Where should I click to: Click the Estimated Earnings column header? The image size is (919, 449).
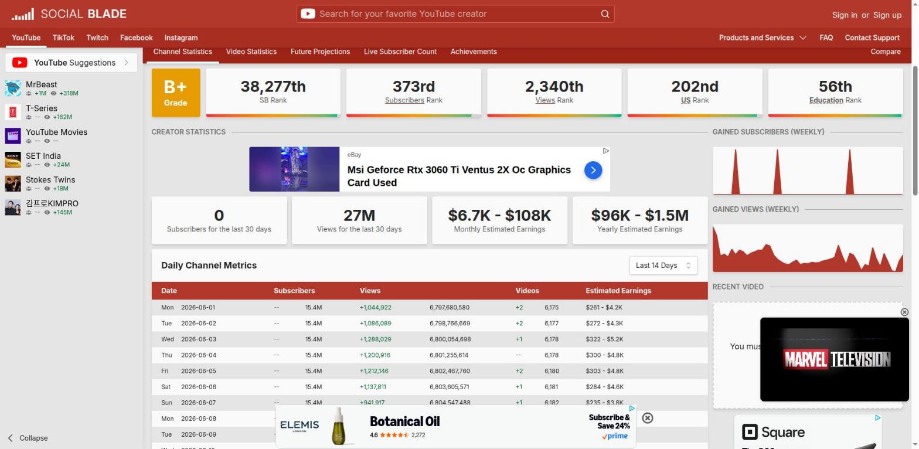coord(618,291)
